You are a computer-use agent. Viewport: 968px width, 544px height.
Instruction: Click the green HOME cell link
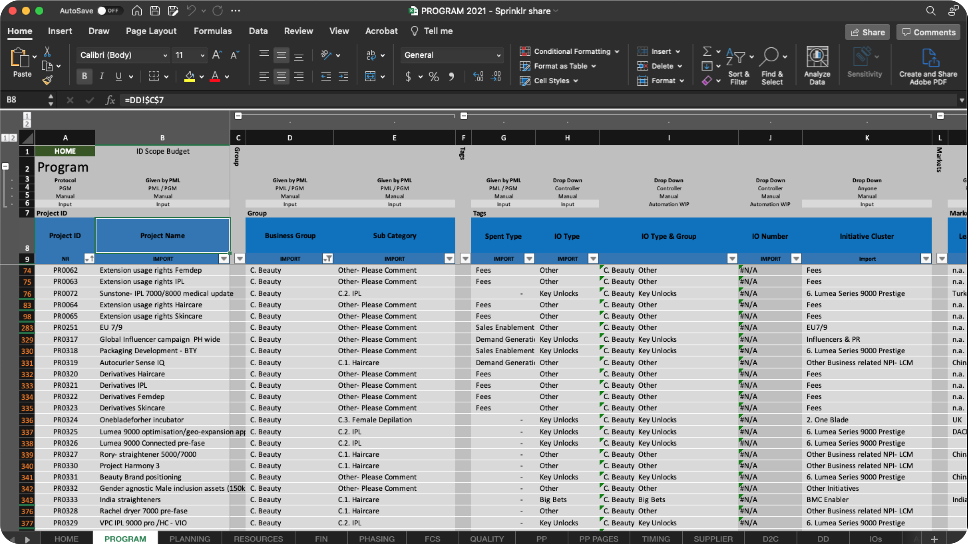pos(65,151)
